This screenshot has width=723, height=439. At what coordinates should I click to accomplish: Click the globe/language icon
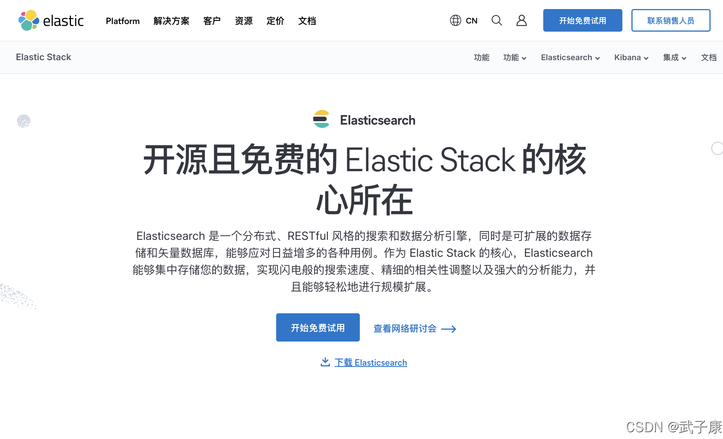coord(455,21)
